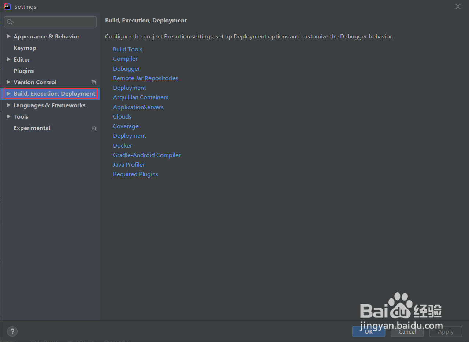Open the Deployment link above Arquillian Containers
This screenshot has width=469, height=342.
tap(130, 88)
